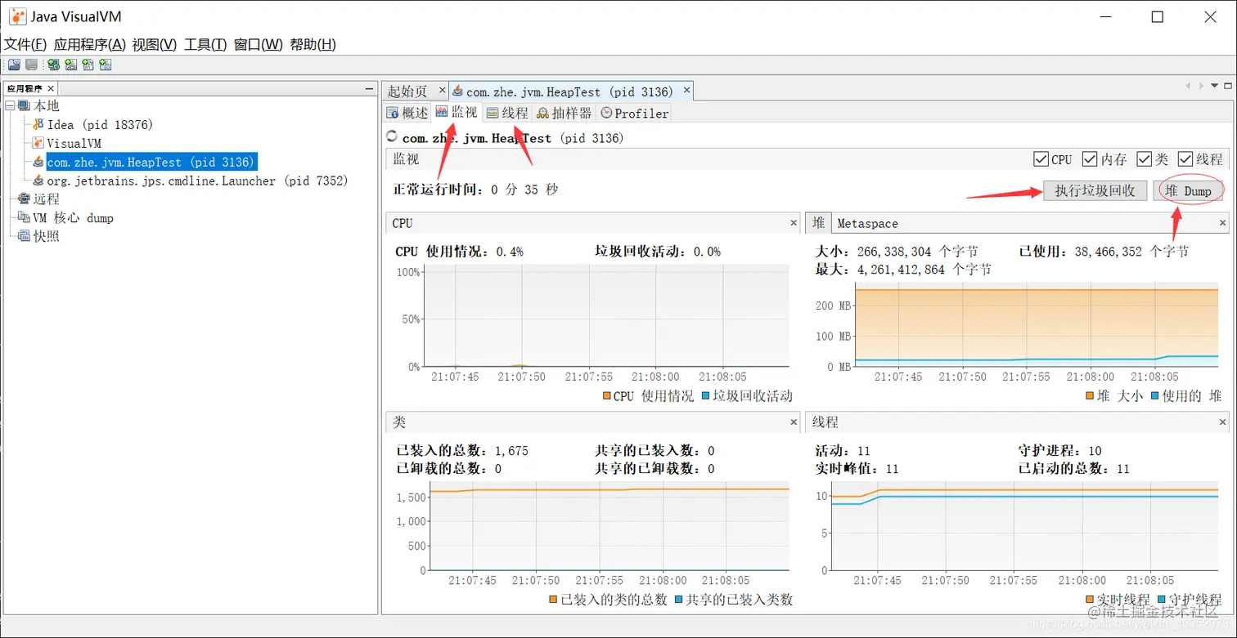
Task: Open the 文件(F) menu
Action: point(25,44)
